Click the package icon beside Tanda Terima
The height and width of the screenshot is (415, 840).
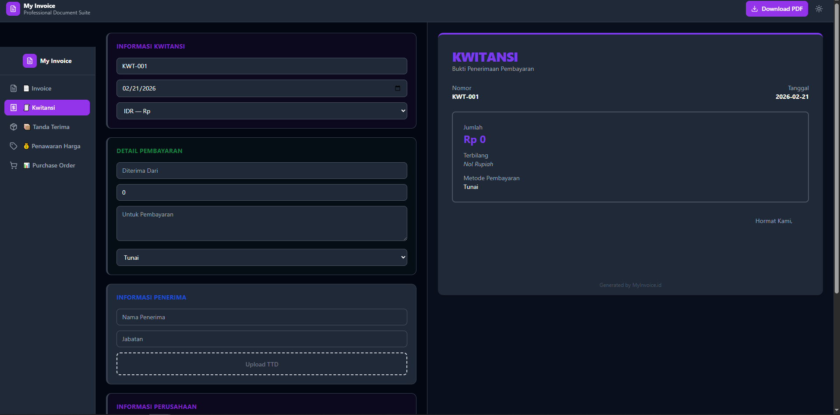14,127
